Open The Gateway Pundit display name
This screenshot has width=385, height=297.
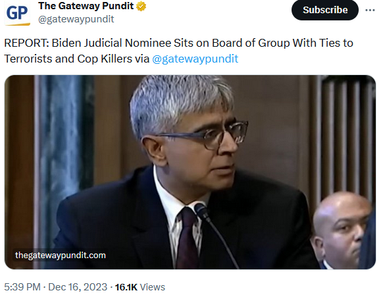[86, 6]
